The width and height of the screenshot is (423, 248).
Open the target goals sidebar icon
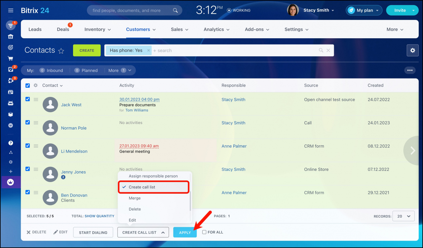[11, 47]
